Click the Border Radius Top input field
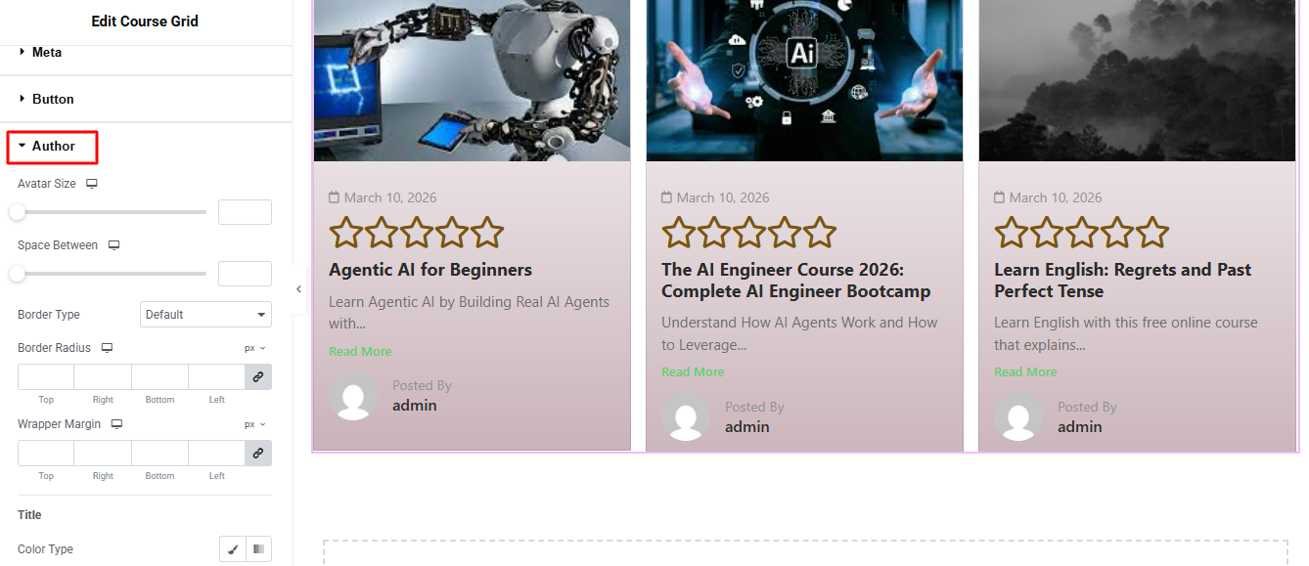Viewport: 1309px width, 566px height. click(x=46, y=377)
